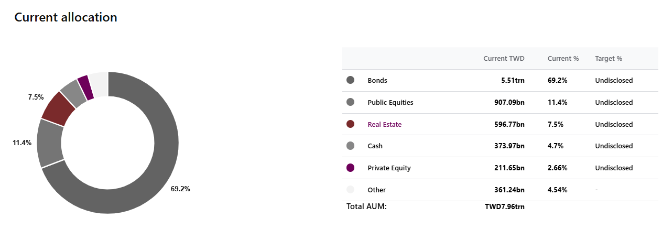
Task: Click the Target % column header
Action: click(609, 59)
